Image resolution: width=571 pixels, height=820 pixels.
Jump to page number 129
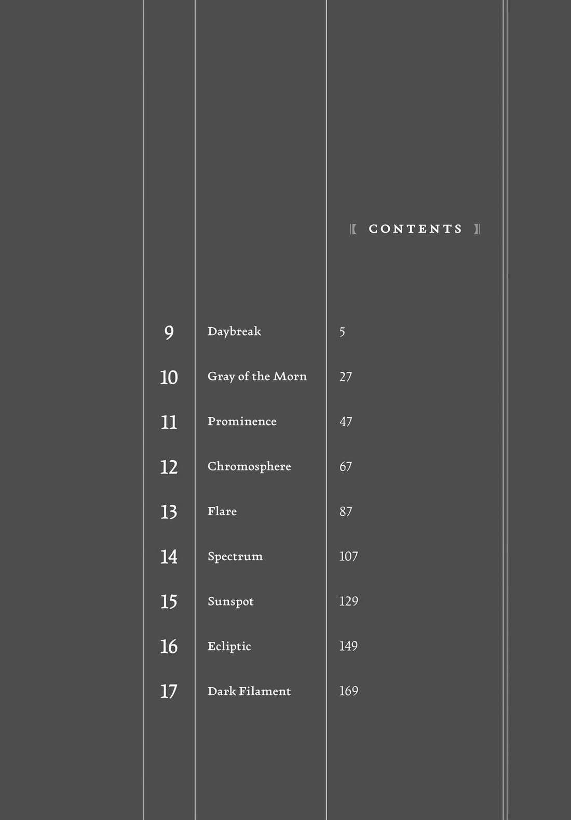pos(348,601)
